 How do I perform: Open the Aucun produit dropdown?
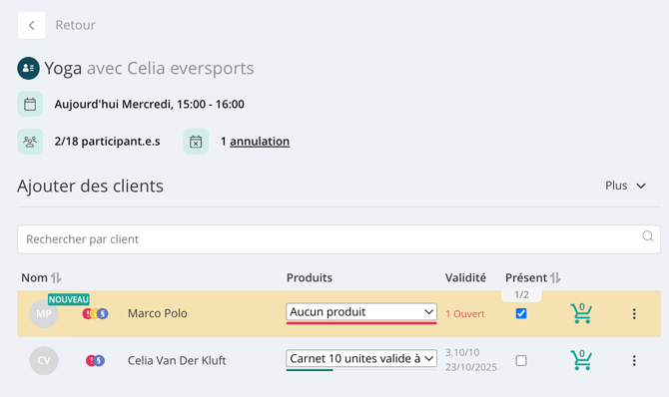coord(361,312)
